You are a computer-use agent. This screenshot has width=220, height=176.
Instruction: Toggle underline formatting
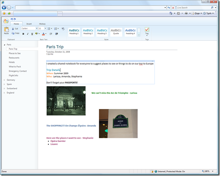coord(32,34)
